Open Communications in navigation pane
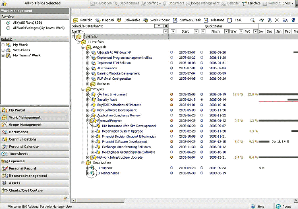 (35, 139)
